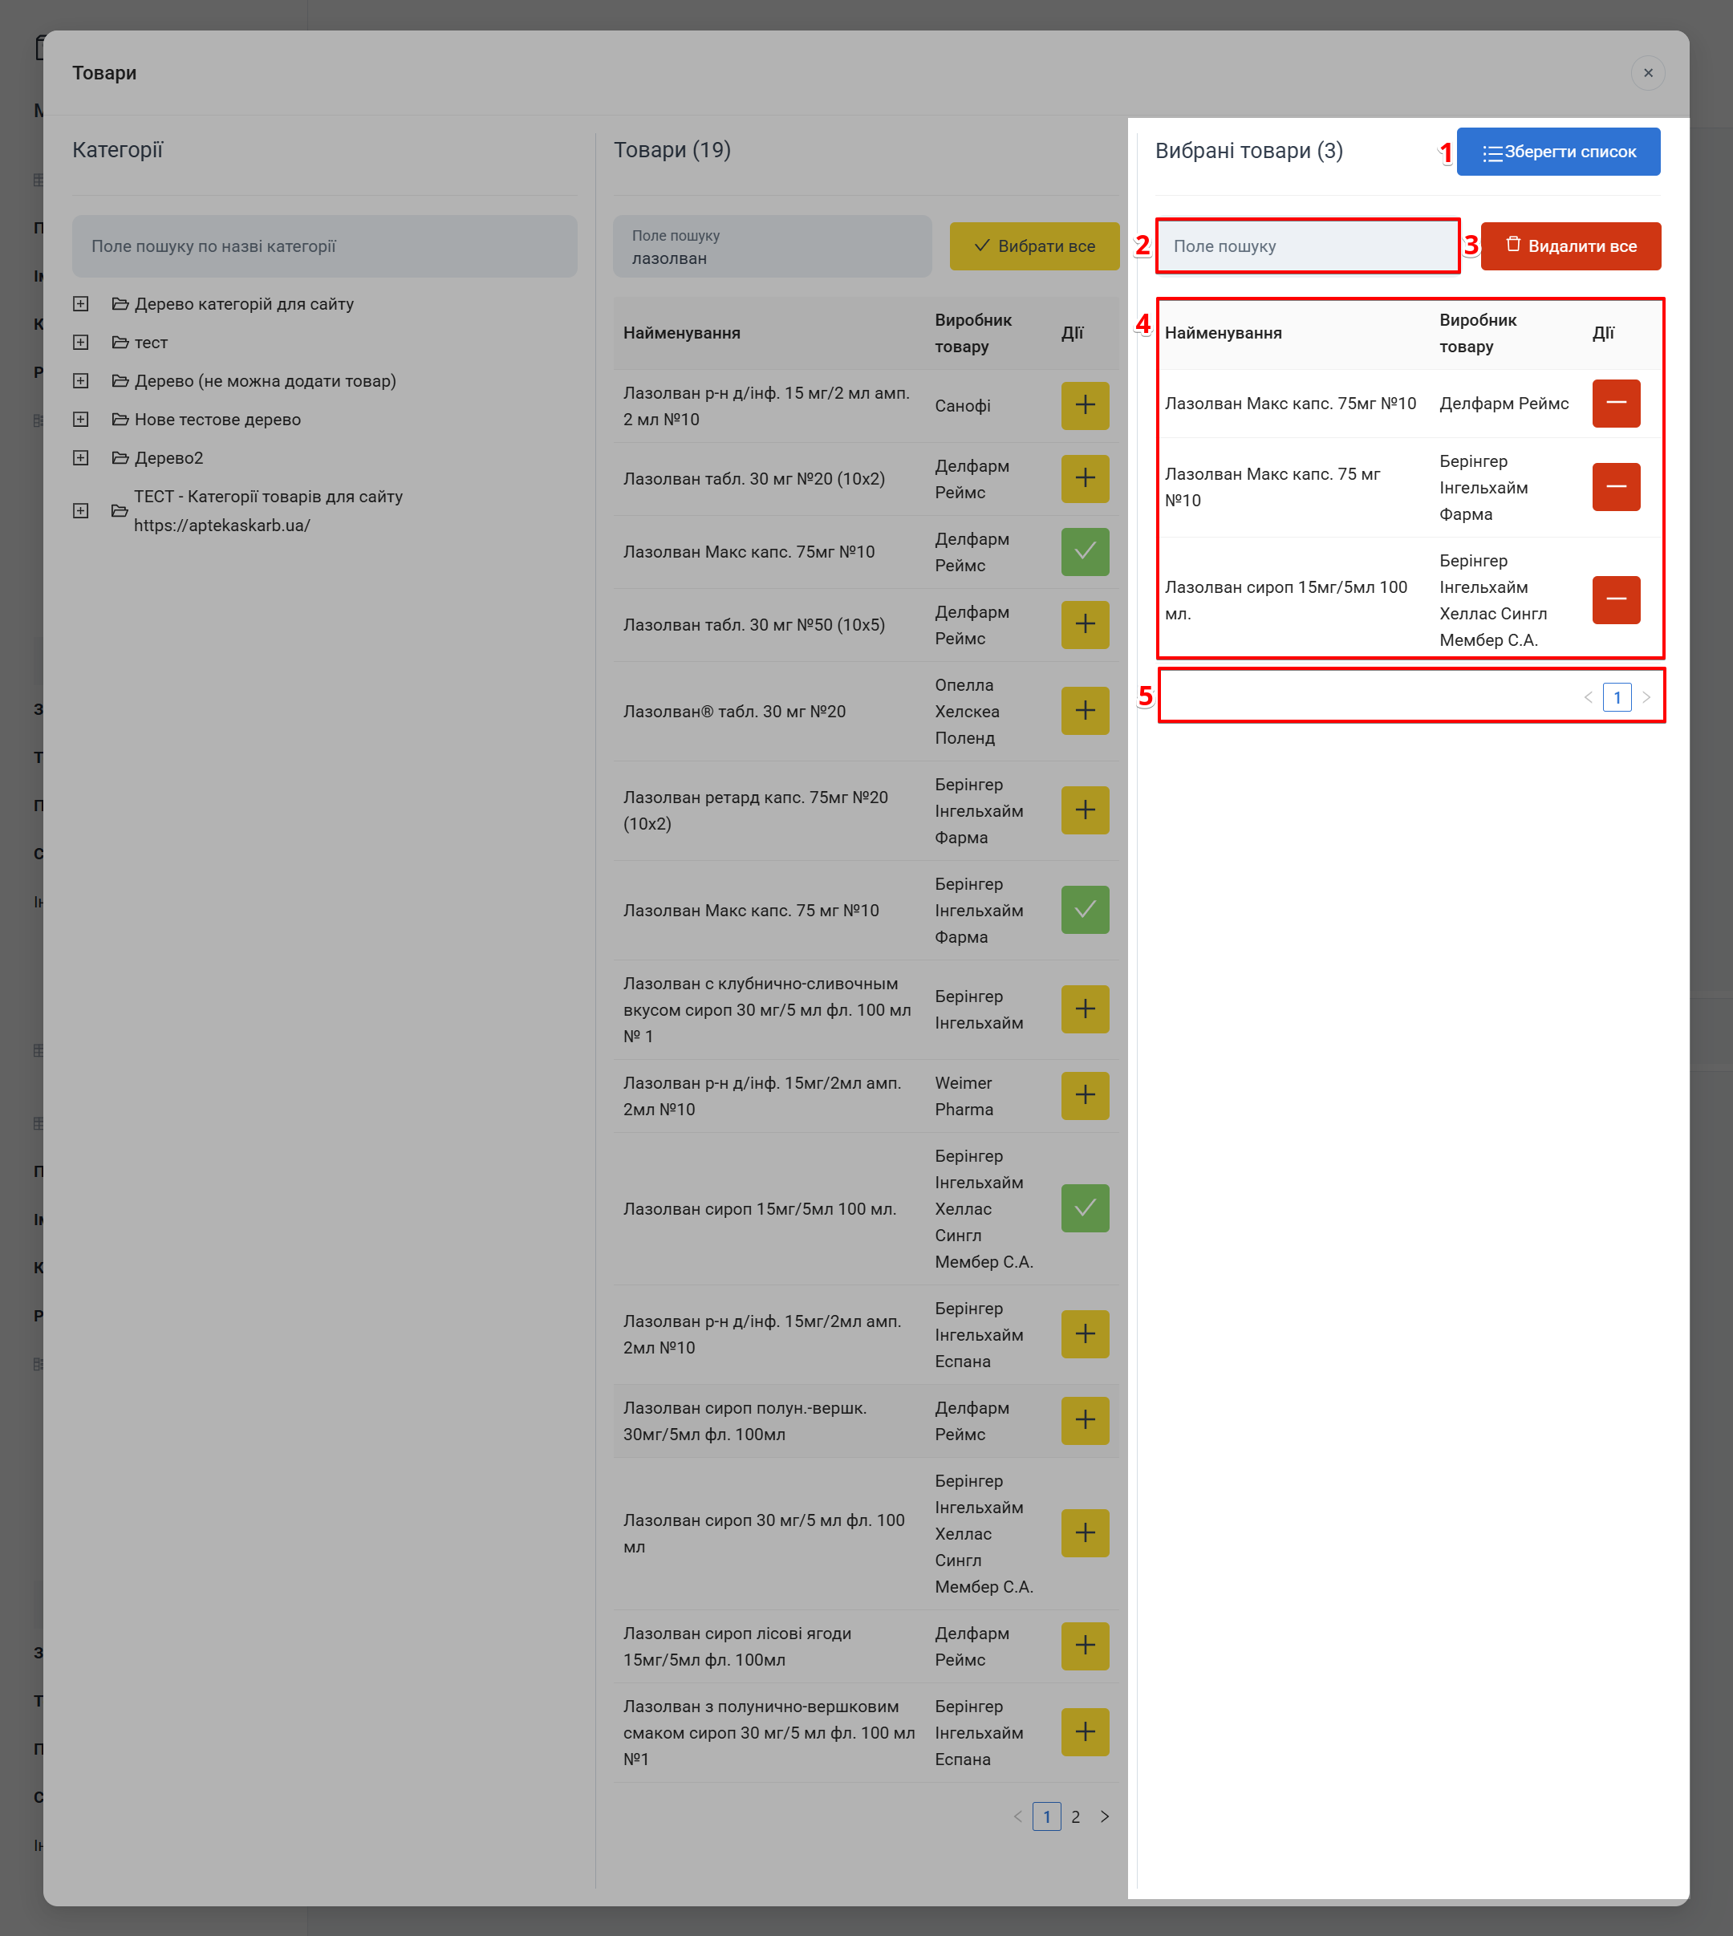1733x1936 pixels.
Task: Add Лазолван сироп лісові ягоди with plus icon
Action: point(1085,1646)
